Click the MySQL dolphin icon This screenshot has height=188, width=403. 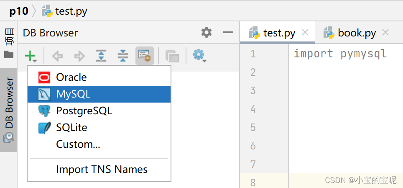tap(44, 94)
